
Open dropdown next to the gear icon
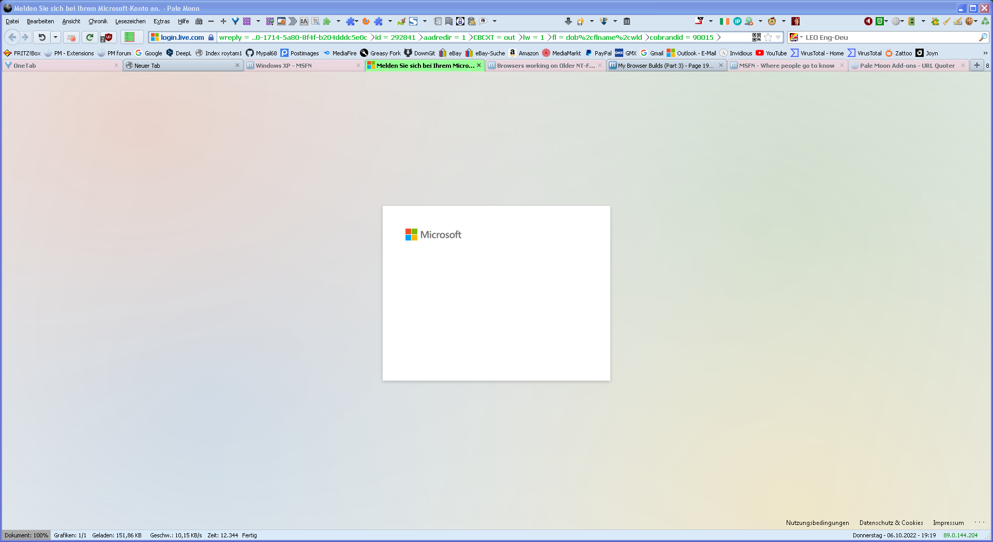pos(902,21)
